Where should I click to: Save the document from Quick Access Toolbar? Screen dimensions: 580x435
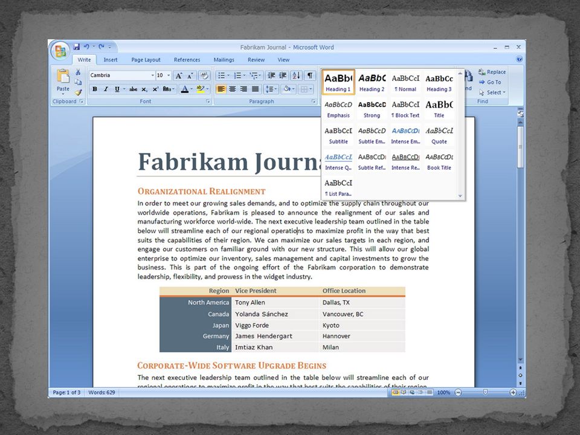(77, 47)
